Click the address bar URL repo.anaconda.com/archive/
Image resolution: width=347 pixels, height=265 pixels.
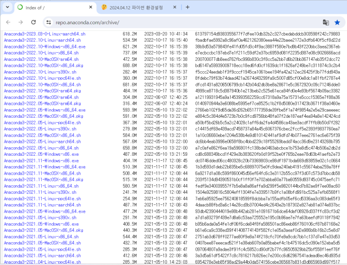click(88, 22)
